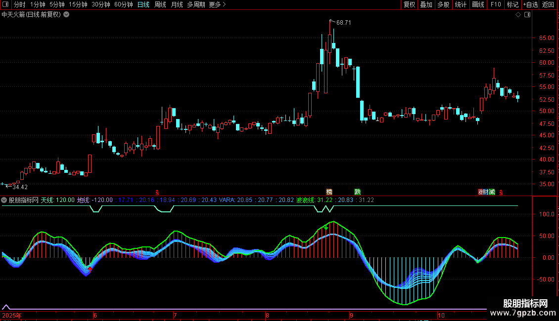This screenshot has width=559, height=321.
Task: Expand the 更多 periods menu
Action: (217, 4)
